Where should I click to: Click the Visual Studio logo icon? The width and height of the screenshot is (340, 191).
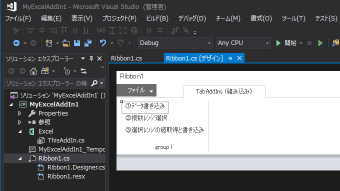point(11,6)
